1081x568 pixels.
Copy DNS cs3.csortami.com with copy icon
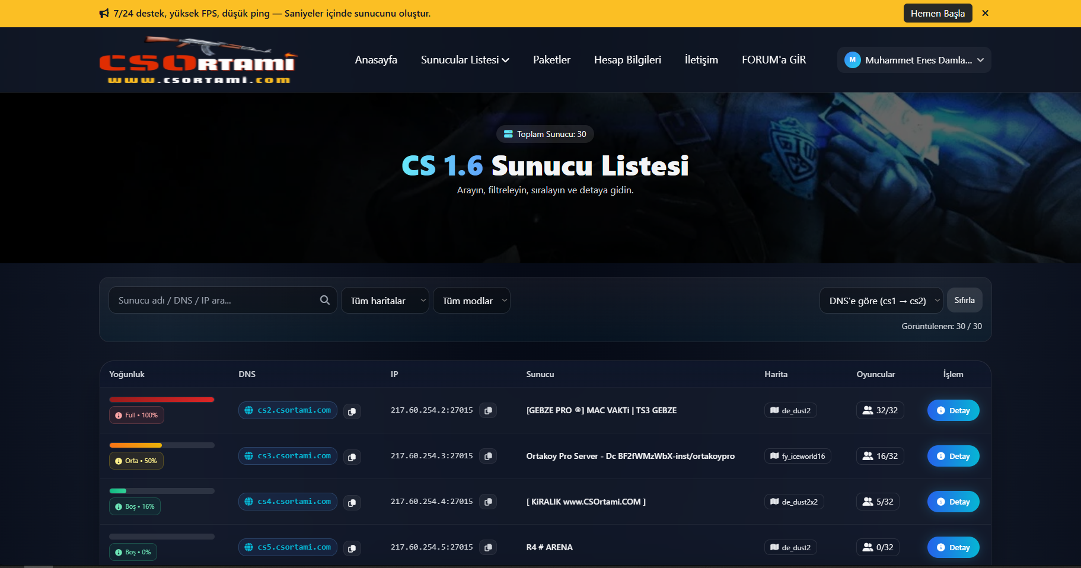tap(352, 457)
